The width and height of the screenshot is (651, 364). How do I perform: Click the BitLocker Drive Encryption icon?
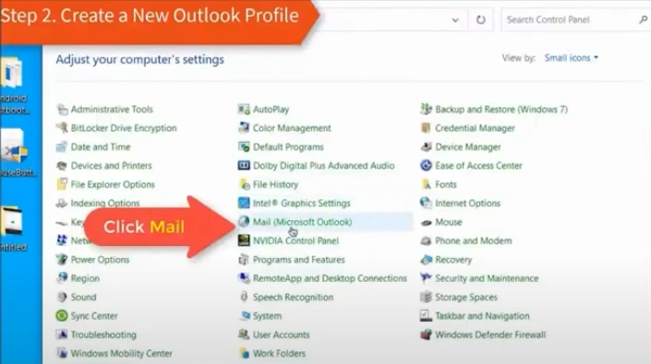tap(62, 128)
